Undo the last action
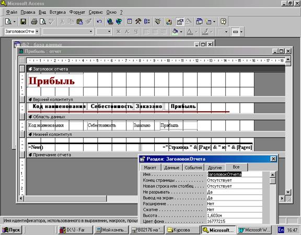The image size is (301, 235). (99, 21)
